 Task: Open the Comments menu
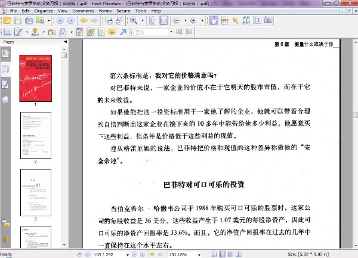coord(83,11)
